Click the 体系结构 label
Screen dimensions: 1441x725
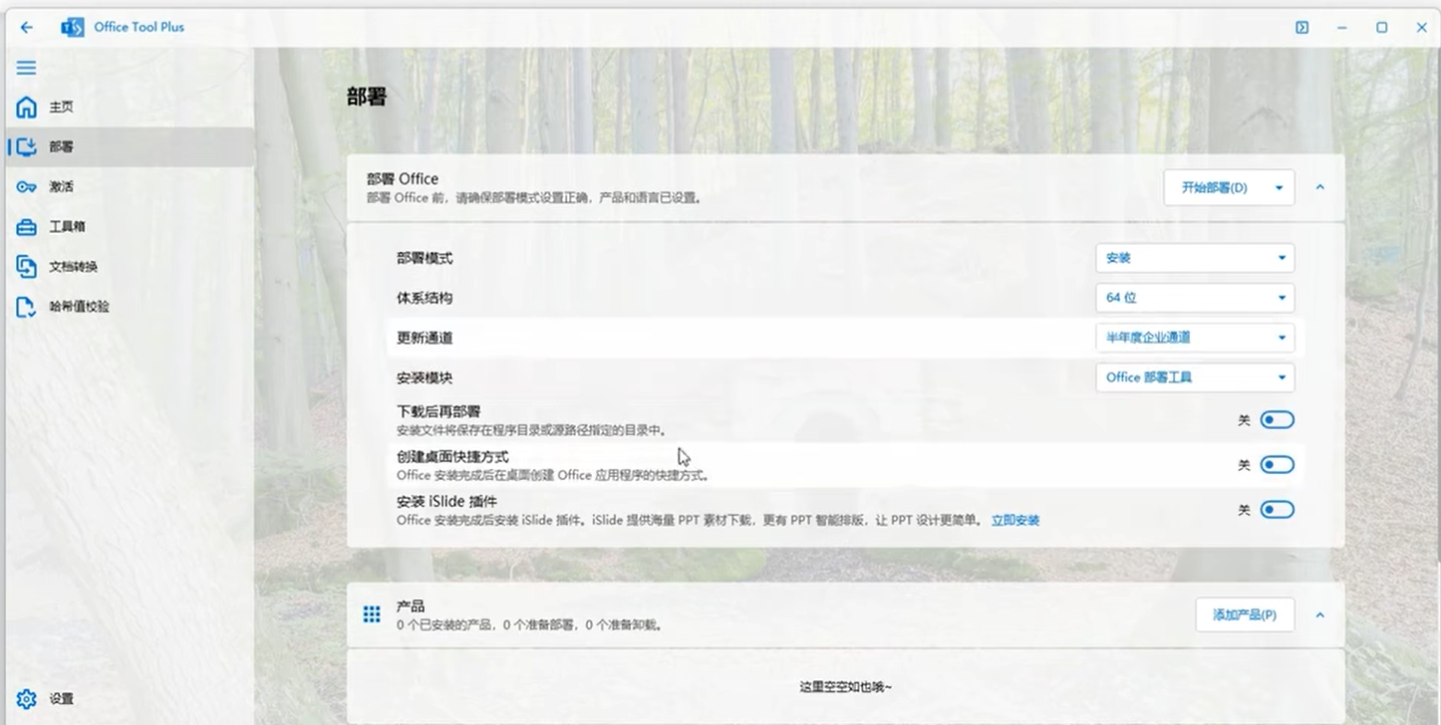pos(425,298)
